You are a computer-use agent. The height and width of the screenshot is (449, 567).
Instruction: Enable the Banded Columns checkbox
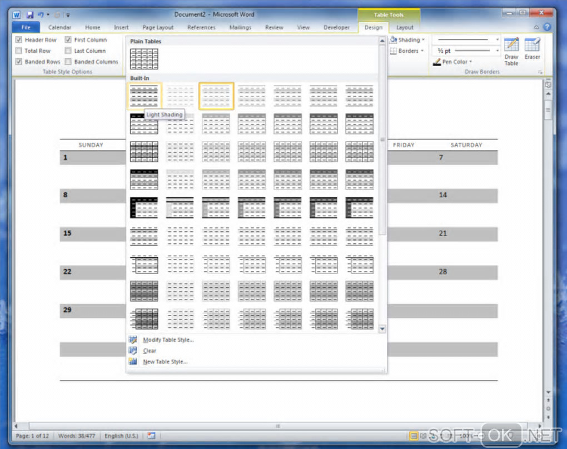pos(68,62)
